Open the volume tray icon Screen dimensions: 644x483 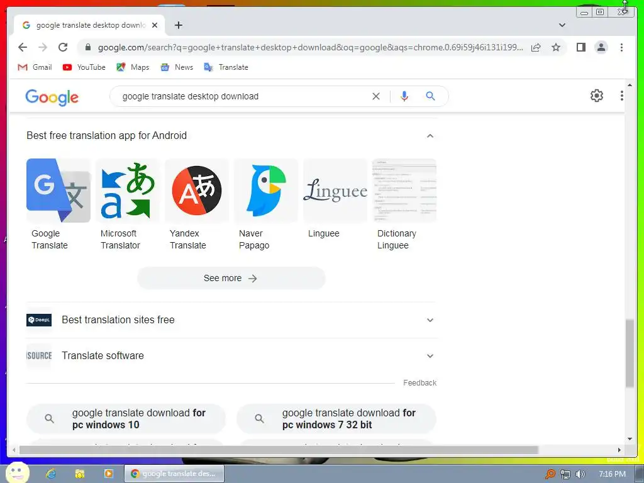coord(580,474)
